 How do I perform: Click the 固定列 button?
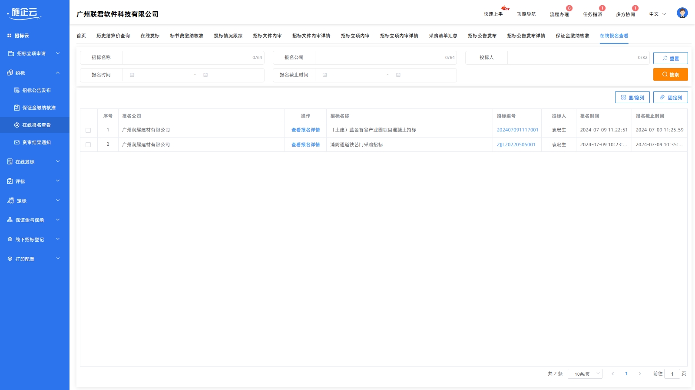pos(671,97)
